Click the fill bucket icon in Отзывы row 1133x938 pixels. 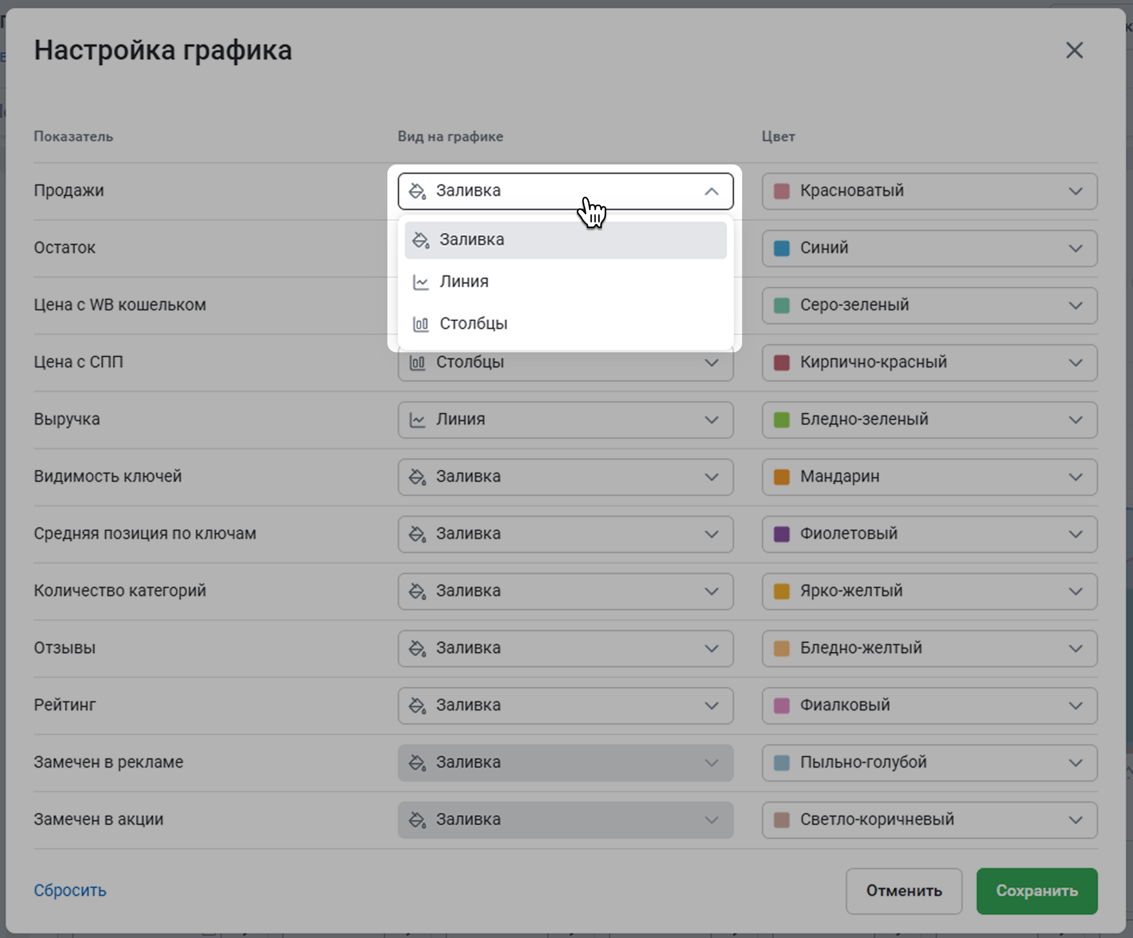[417, 648]
